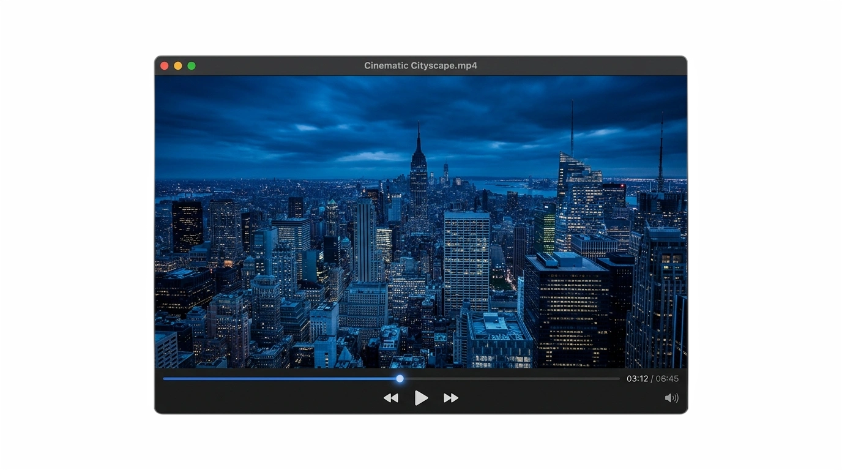Click the filename Cinematic Cityscape.mp4
Screen dimensions: 842x470
point(420,65)
